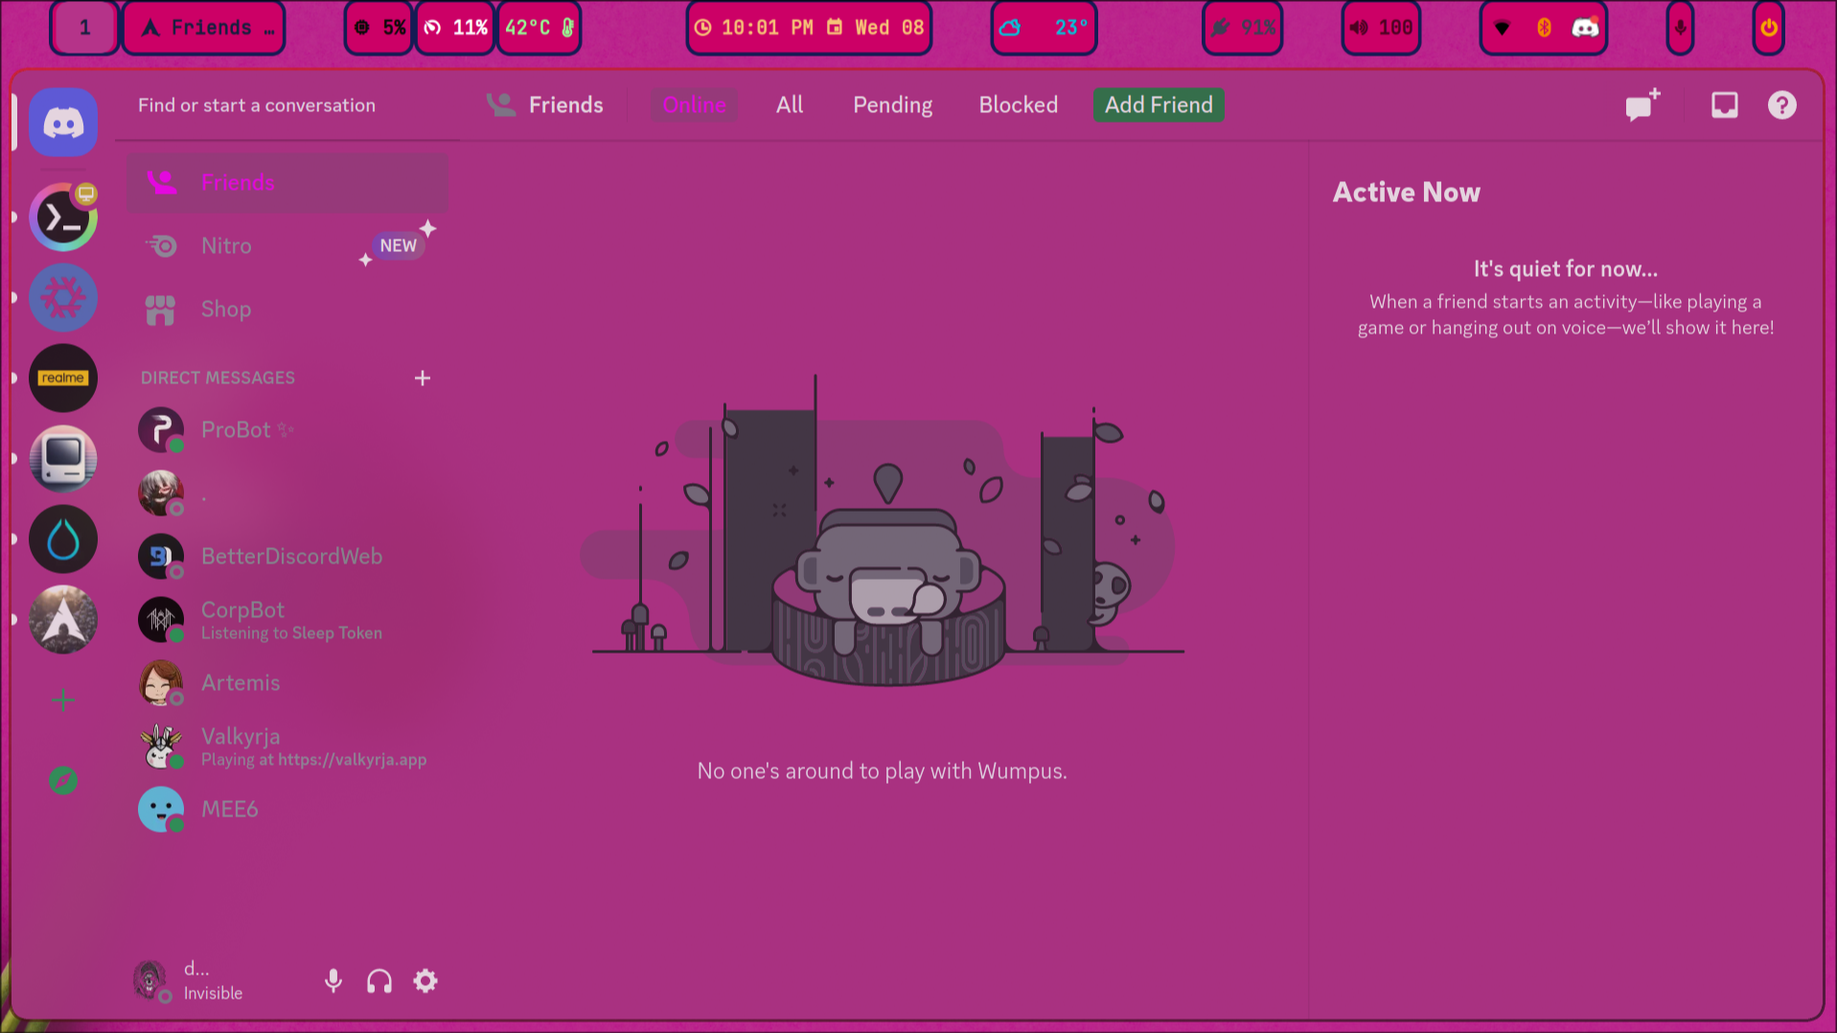Deafen yourself with the headphones icon

(x=379, y=981)
